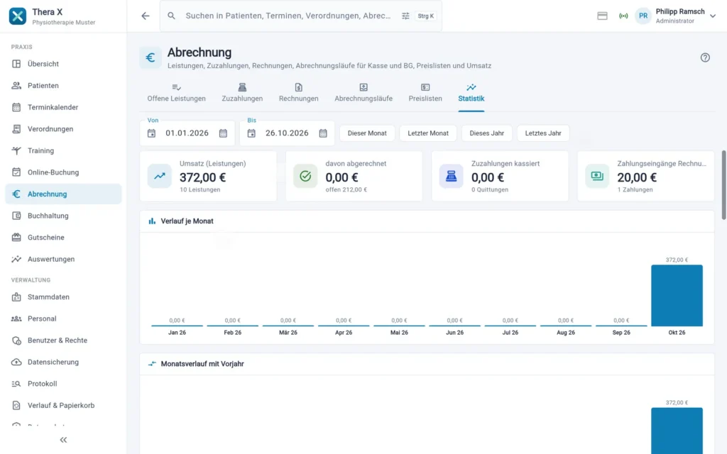727x454 pixels.
Task: Click the davon abgerechnet checkmark icon
Action: tap(305, 176)
